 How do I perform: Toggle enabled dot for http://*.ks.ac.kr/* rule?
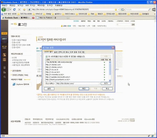pyautogui.click(x=104, y=72)
